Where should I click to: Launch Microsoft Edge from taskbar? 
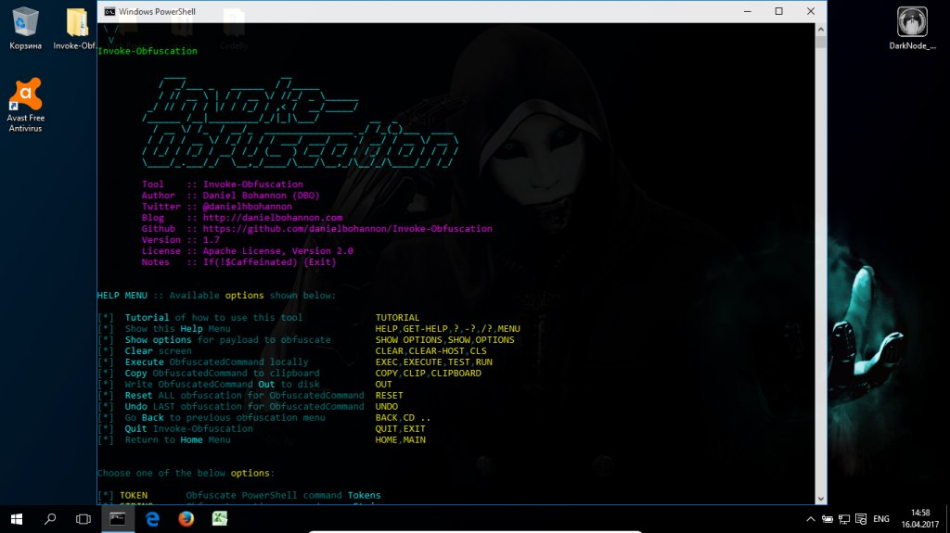tap(152, 519)
